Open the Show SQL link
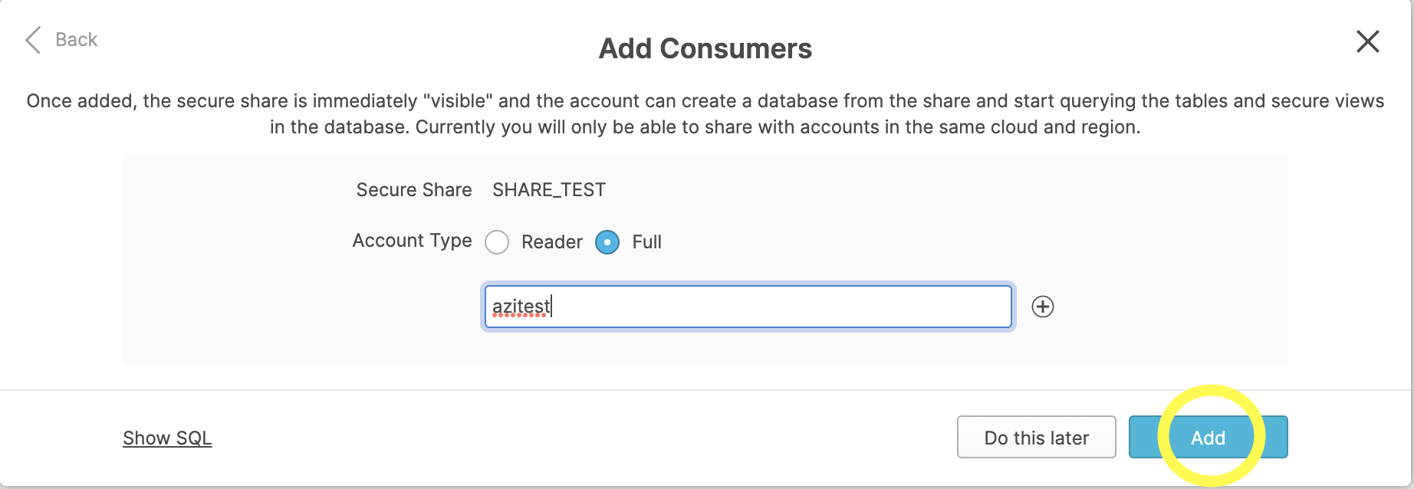1414x489 pixels. click(167, 438)
